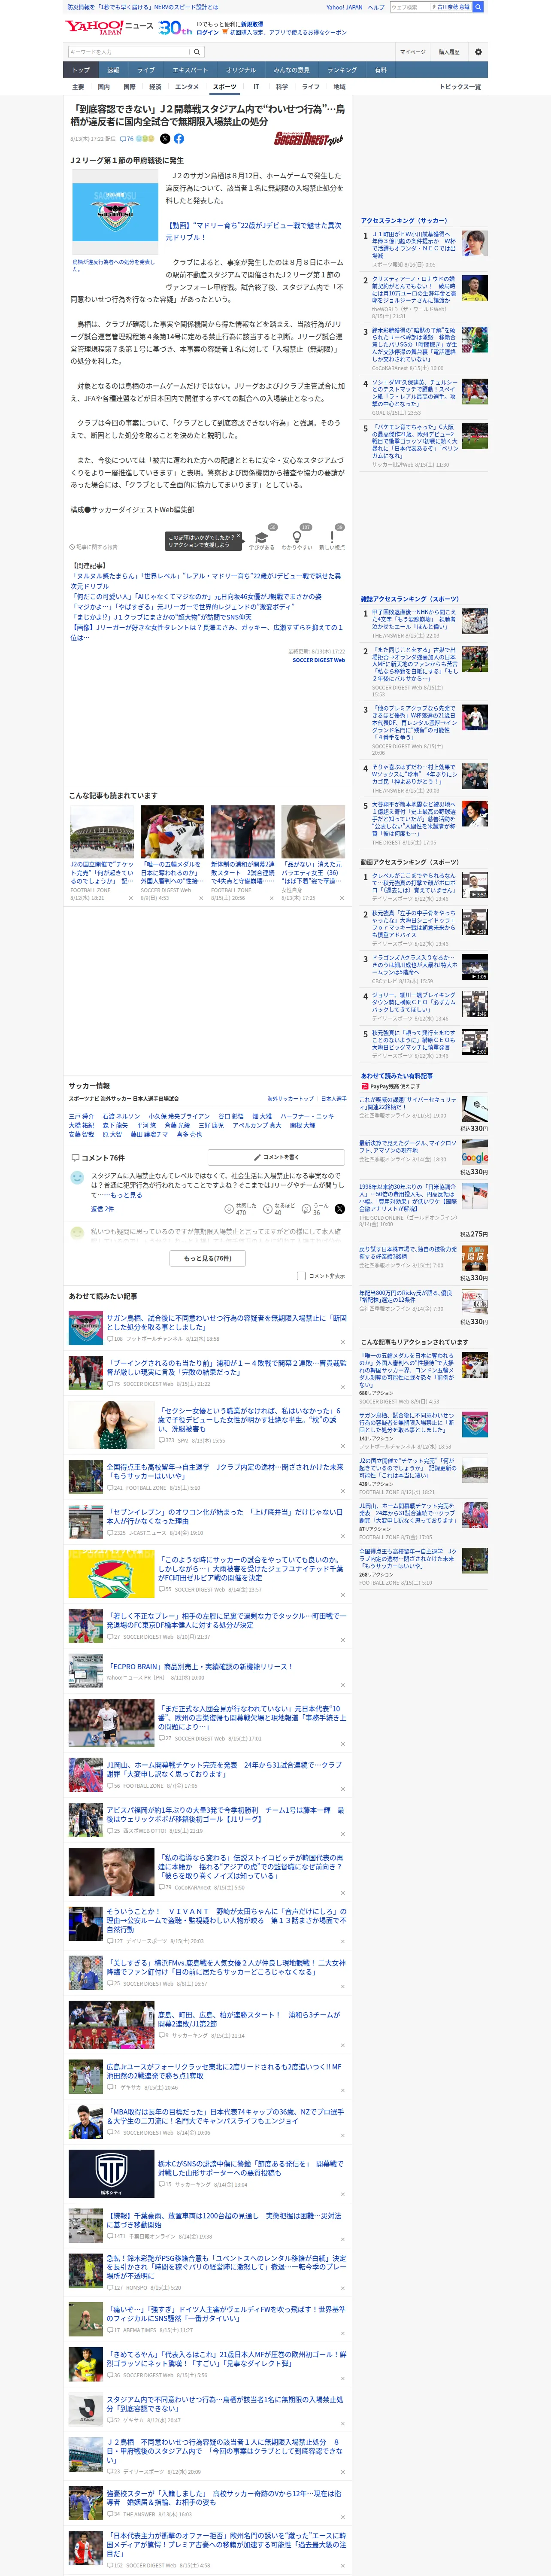Click the search magnifier in the web search box
The width and height of the screenshot is (551, 2576).
478,7
